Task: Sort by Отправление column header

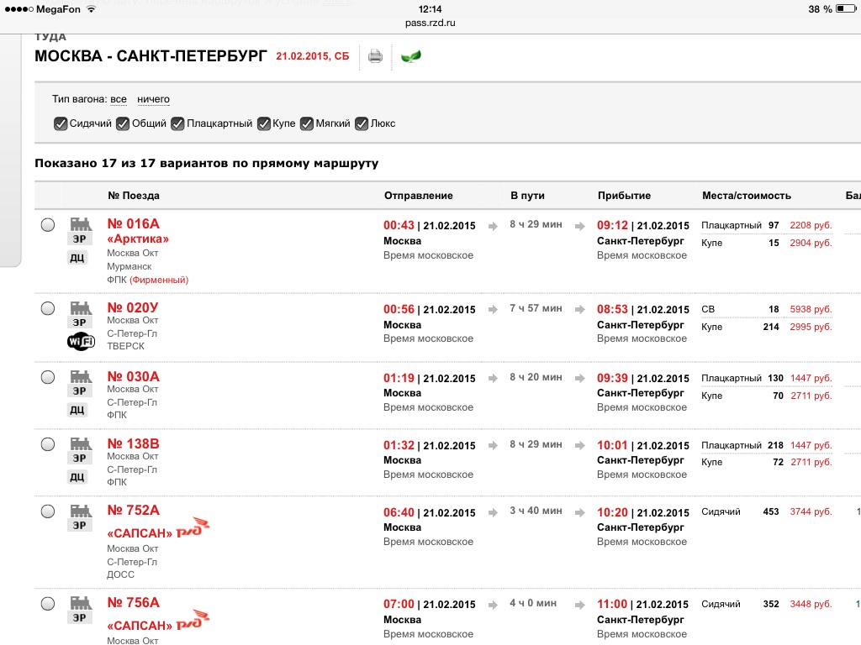Action: coord(419,196)
